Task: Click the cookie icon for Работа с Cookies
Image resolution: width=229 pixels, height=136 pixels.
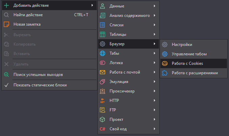Action: 165,63
